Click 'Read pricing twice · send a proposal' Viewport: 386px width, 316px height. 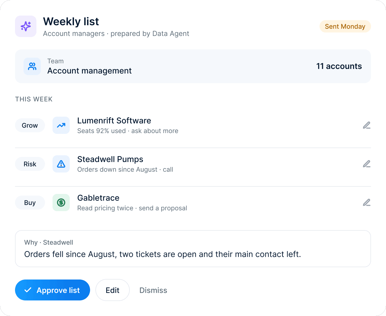[132, 208]
